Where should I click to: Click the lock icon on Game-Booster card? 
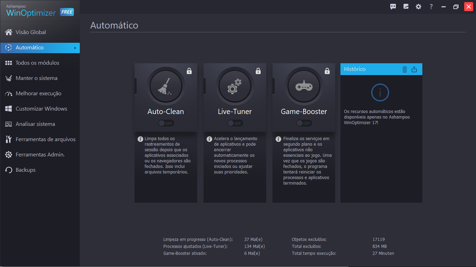[327, 71]
